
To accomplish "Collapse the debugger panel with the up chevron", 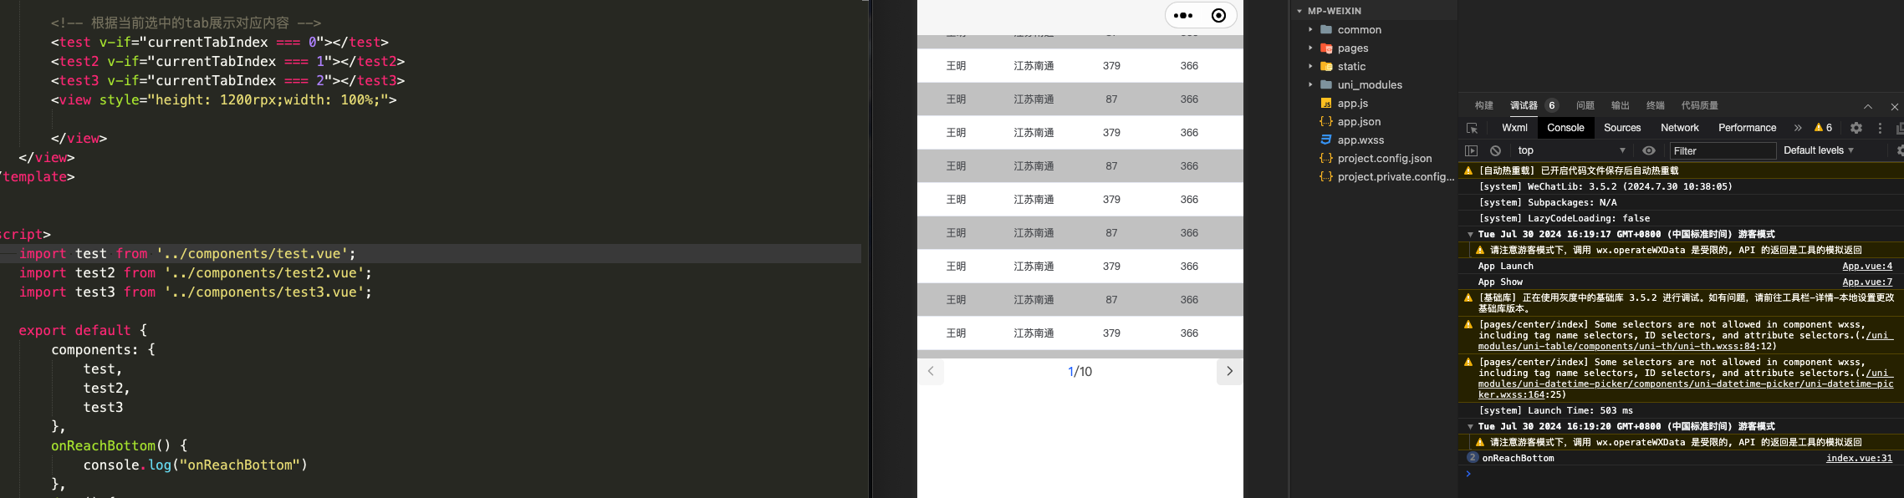I will pyautogui.click(x=1868, y=106).
